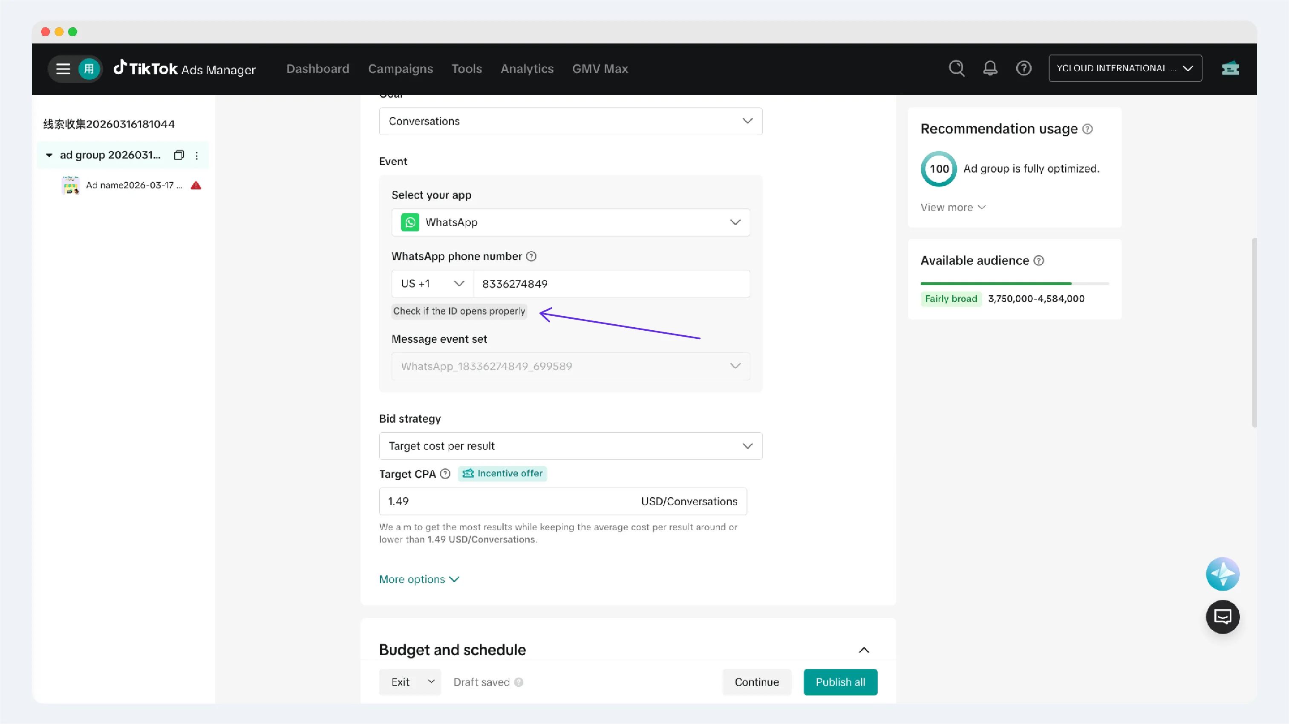
Task: Click the green account avatar badge
Action: tap(89, 69)
